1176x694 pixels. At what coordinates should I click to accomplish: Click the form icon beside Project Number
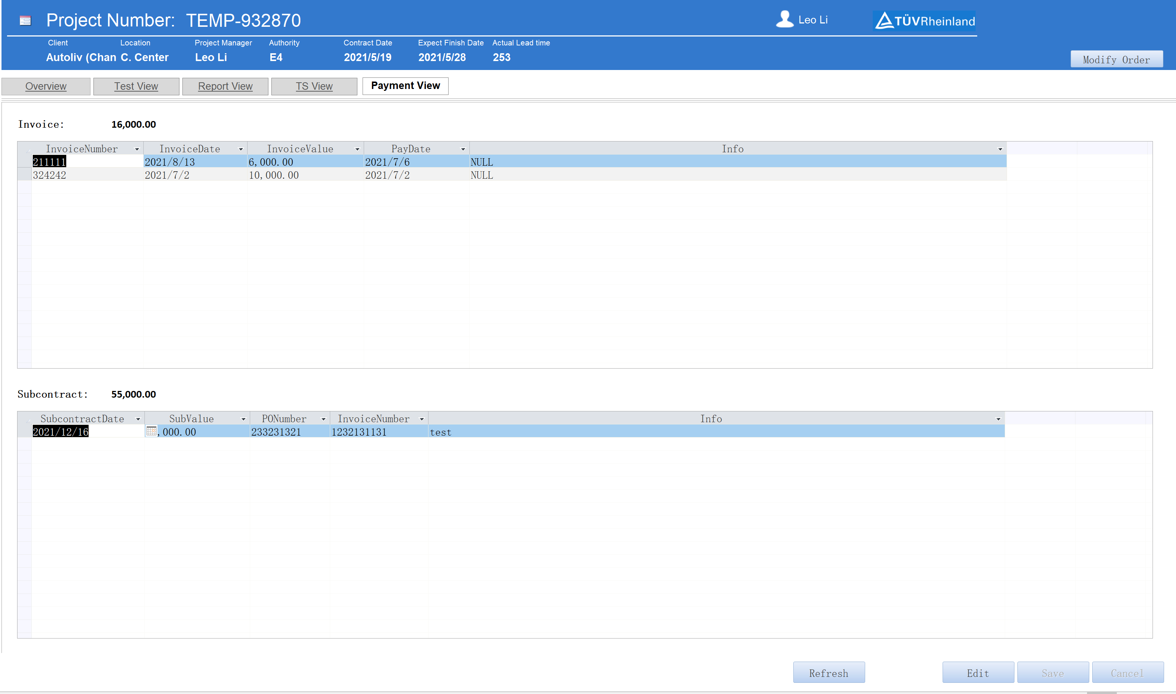pyautogui.click(x=25, y=20)
